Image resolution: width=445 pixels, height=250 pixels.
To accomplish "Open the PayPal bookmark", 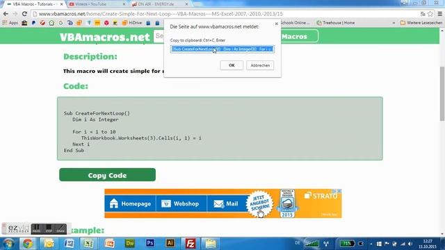I will pyautogui.click(x=33, y=23).
